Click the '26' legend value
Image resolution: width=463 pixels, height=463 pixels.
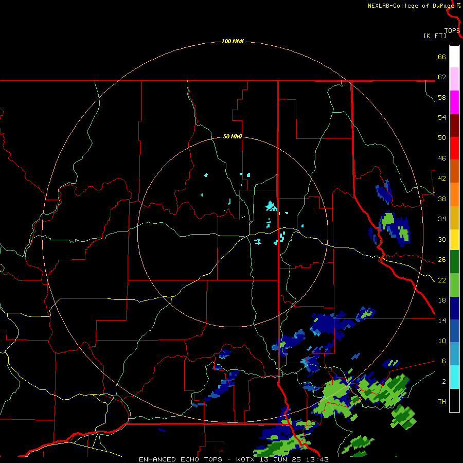click(442, 260)
